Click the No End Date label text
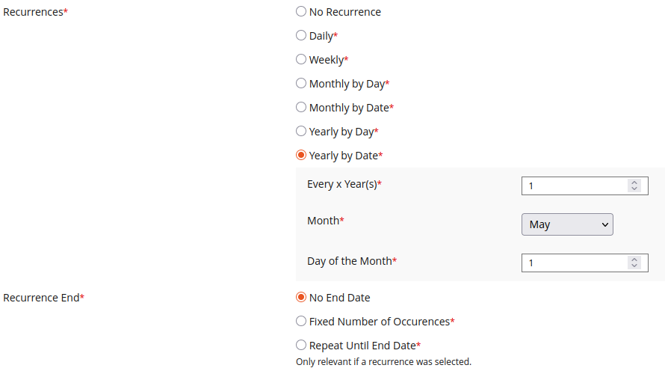 tap(339, 298)
